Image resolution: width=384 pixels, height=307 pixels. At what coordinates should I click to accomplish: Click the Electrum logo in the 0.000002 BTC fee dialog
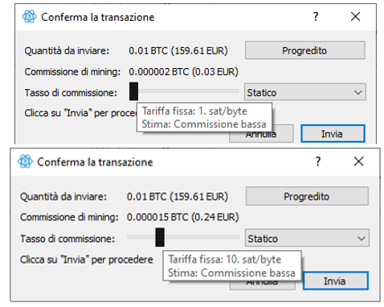click(30, 17)
